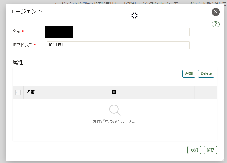227x163 pixels.
Task: Click 取消 to cancel the dialog
Action: [194, 150]
